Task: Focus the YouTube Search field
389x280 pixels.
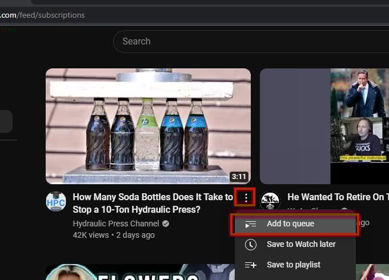Action: click(251, 41)
